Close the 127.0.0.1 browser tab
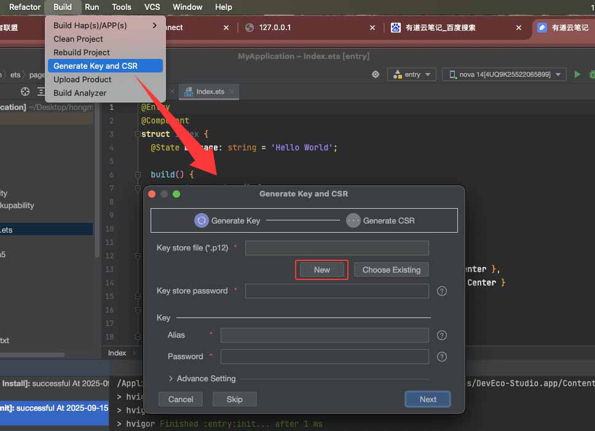This screenshot has width=595, height=431. point(372,28)
